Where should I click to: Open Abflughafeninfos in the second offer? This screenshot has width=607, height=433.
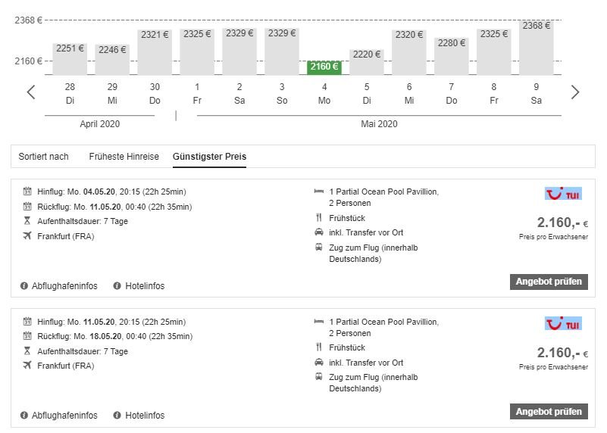(x=64, y=416)
